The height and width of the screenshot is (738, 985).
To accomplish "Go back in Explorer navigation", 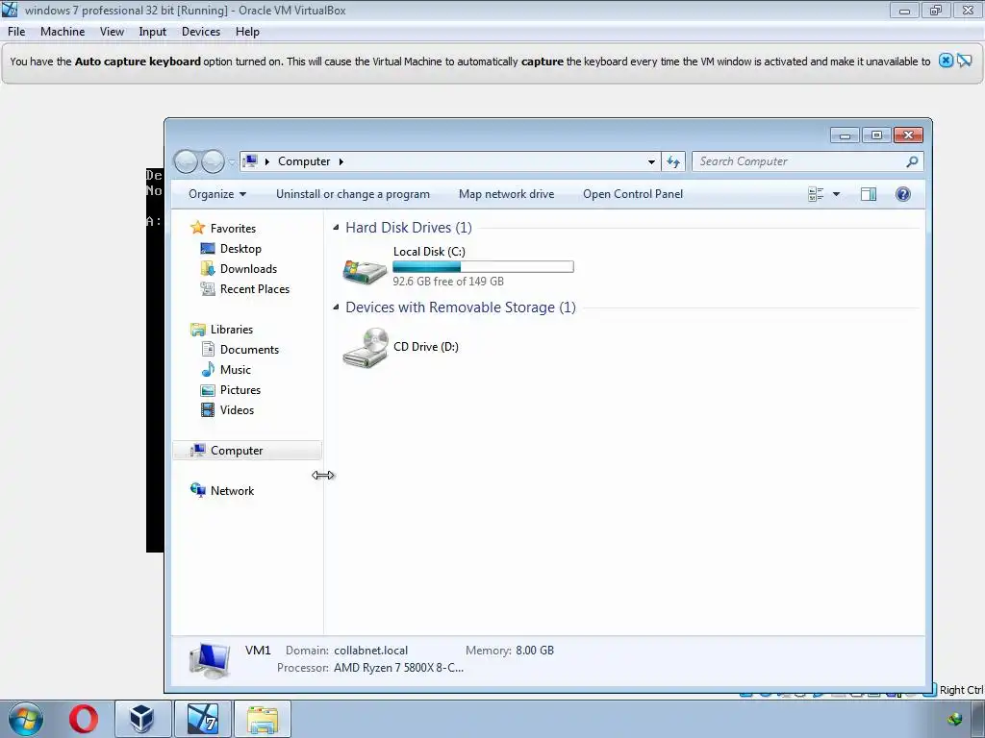I will (186, 161).
